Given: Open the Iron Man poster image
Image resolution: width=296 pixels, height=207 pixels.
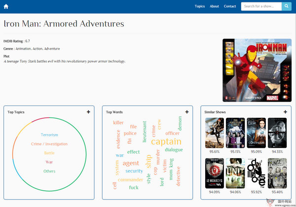Looking at the screenshot, I should click(x=257, y=70).
